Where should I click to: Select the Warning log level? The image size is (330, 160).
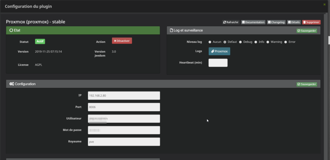268,42
